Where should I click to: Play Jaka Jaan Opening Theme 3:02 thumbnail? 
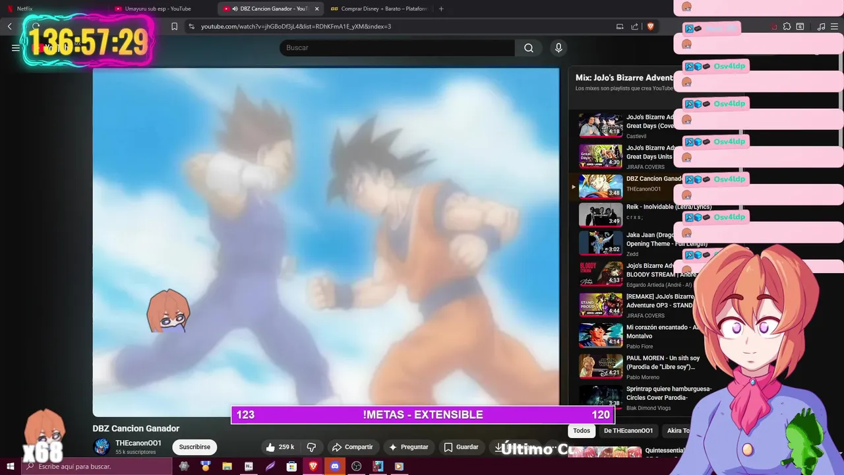pyautogui.click(x=601, y=243)
